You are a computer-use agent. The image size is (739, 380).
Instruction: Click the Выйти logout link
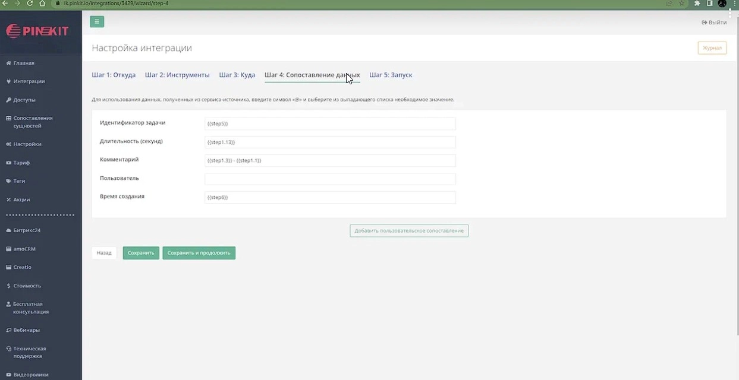[714, 23]
